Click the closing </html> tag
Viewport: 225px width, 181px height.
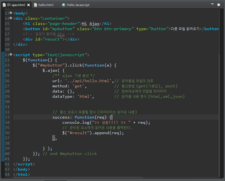tap(22, 175)
